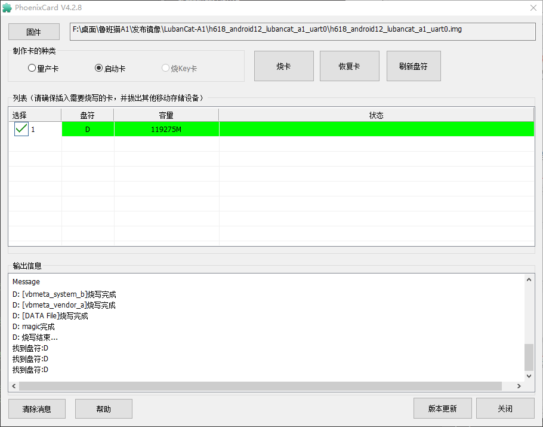Screen dimensions: 543x427
Task: Close the PhoenixCard window with X
Action: (x=532, y=7)
